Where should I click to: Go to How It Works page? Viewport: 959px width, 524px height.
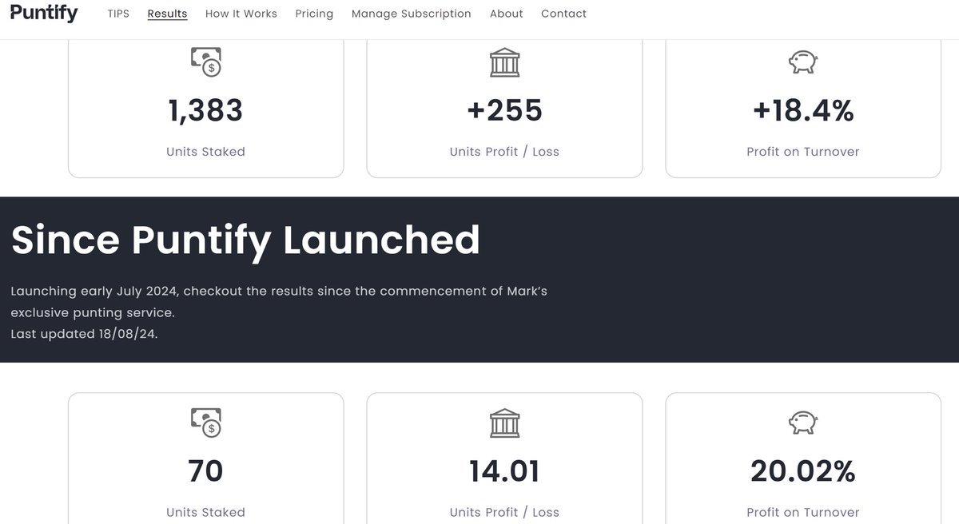pyautogui.click(x=241, y=14)
